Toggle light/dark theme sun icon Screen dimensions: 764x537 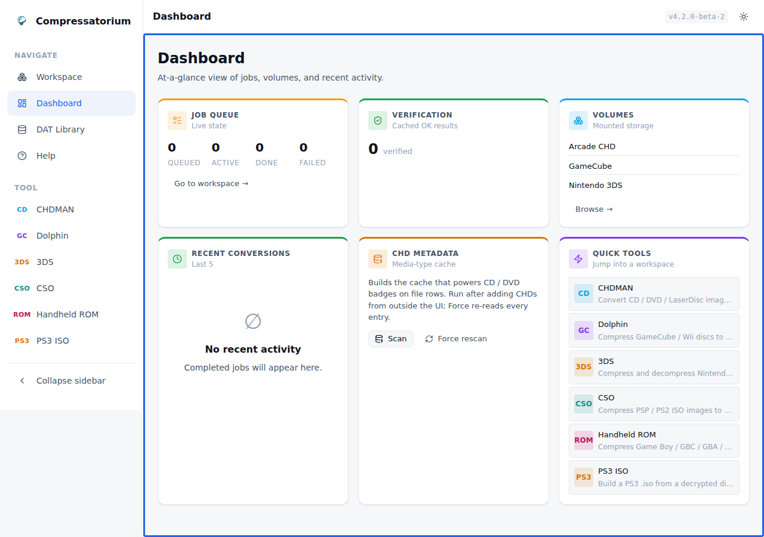tap(744, 17)
